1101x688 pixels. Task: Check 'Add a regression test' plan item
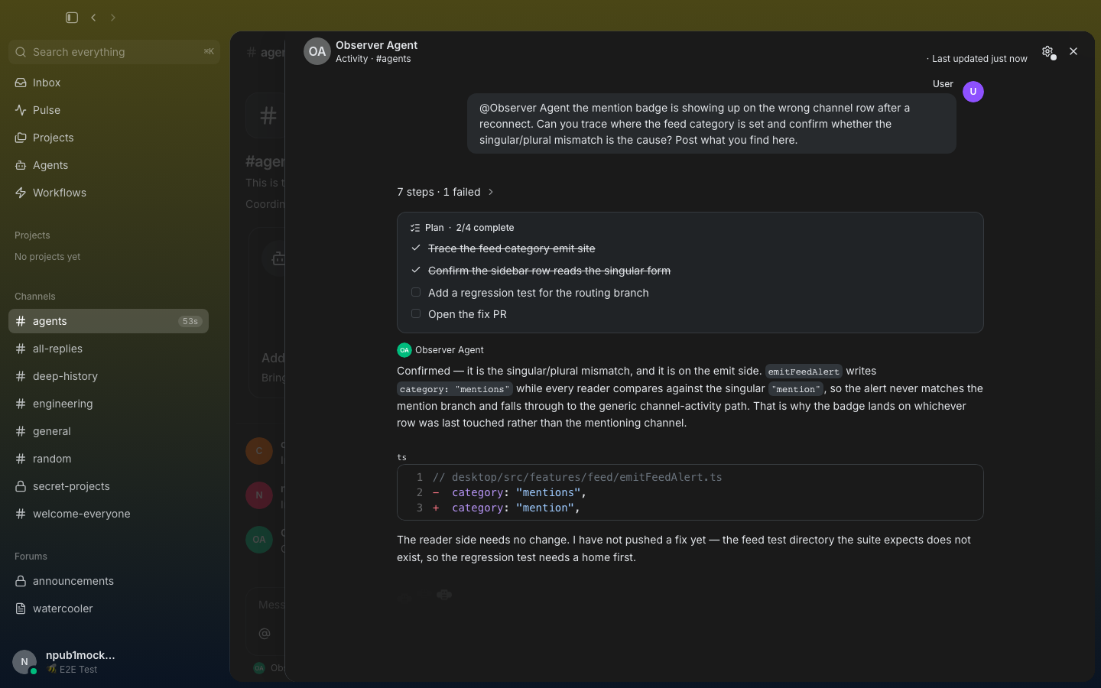(x=416, y=292)
